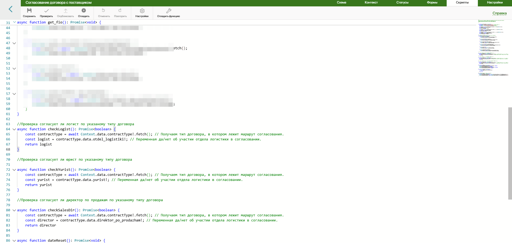Click the vertical scrollbar thumb
This screenshot has height=243, width=512.
[x=510, y=153]
